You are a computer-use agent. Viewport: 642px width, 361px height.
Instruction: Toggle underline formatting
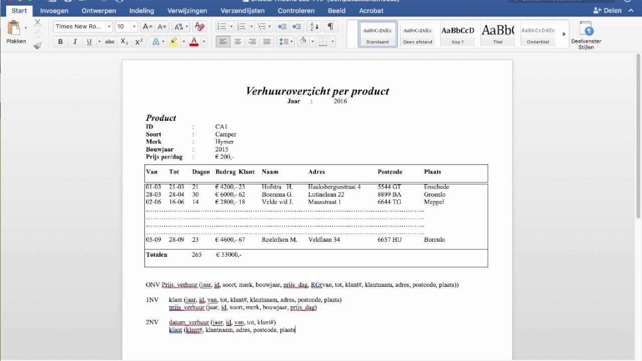click(89, 42)
